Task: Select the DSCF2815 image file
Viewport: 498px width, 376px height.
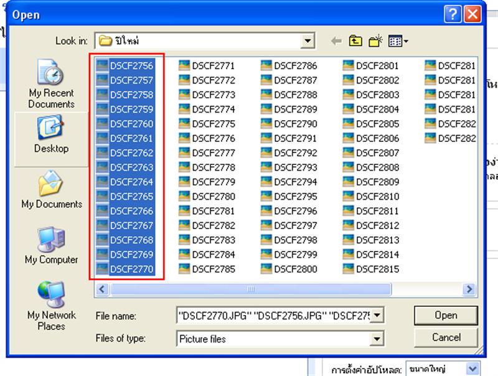Action: click(x=371, y=270)
